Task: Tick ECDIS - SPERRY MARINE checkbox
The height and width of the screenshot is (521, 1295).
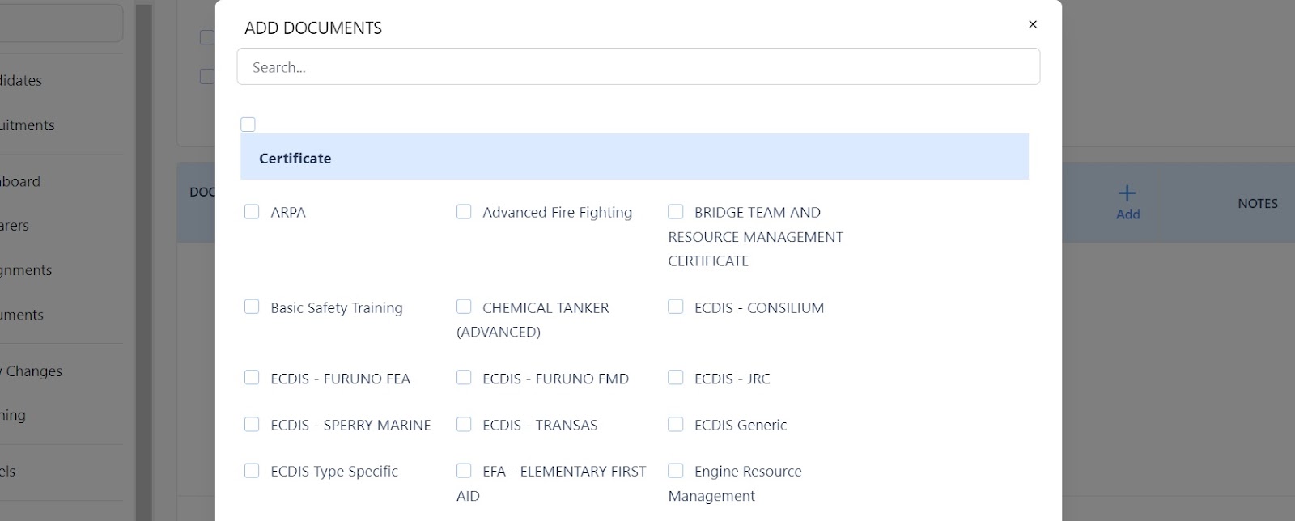Action: pyautogui.click(x=253, y=425)
